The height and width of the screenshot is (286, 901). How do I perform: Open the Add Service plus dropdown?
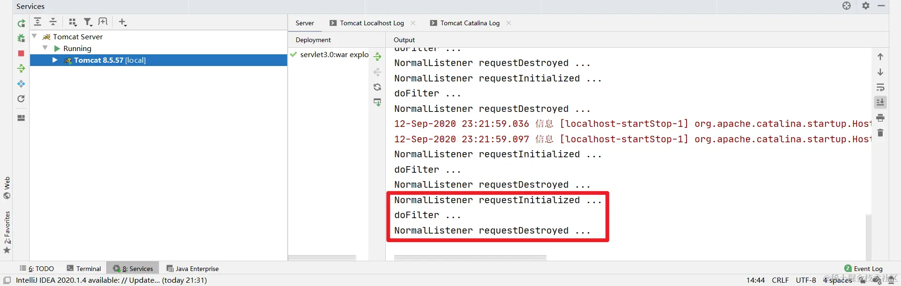coord(122,22)
